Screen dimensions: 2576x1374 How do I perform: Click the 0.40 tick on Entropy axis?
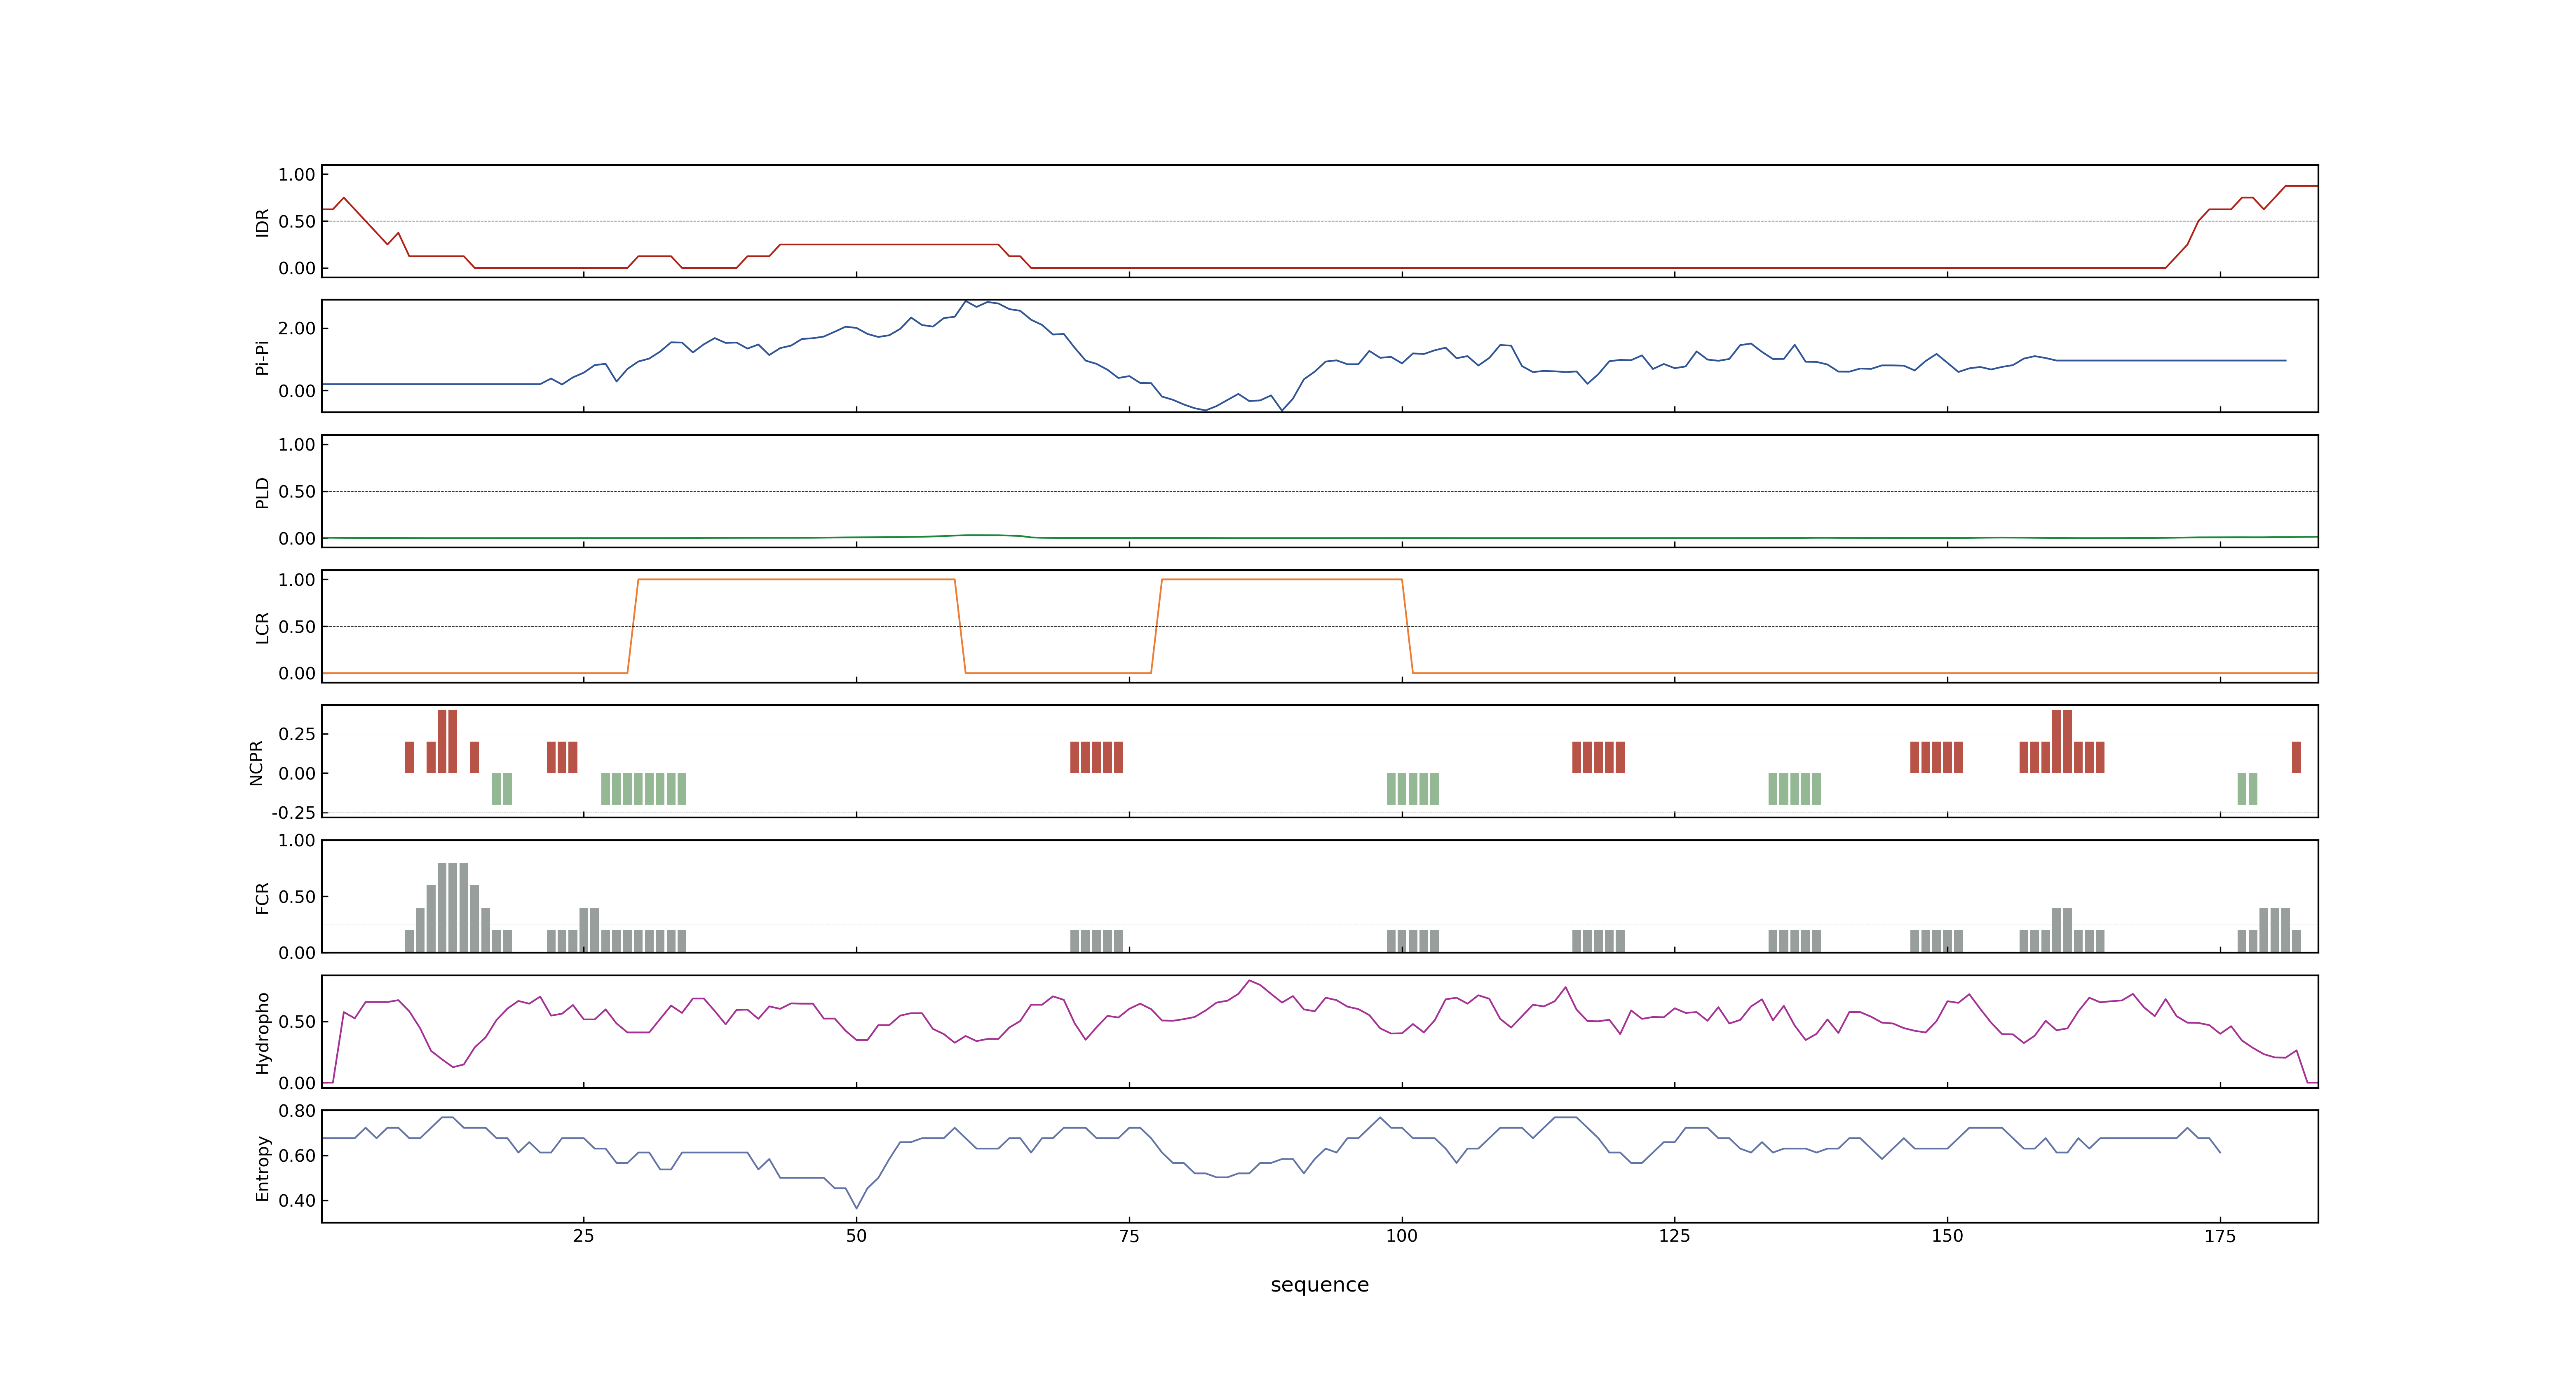tap(297, 1201)
